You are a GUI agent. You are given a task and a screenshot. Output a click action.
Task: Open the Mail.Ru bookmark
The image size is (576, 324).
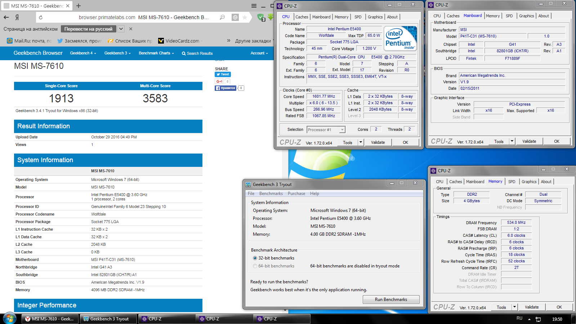[30, 41]
